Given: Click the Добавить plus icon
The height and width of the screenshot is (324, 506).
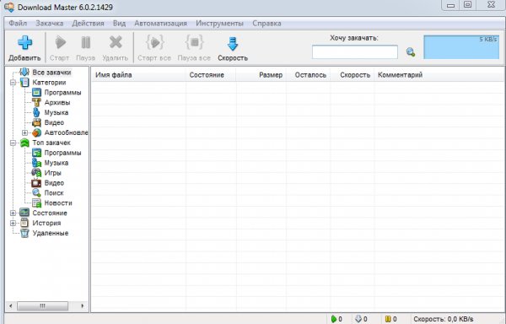Looking at the screenshot, I should (x=24, y=42).
